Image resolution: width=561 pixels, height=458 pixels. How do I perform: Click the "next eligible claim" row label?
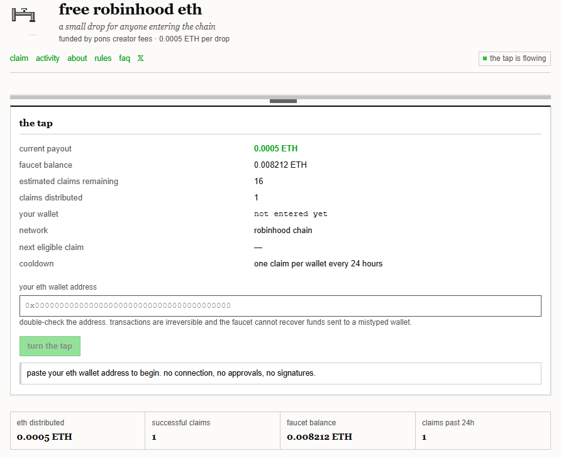tap(52, 248)
